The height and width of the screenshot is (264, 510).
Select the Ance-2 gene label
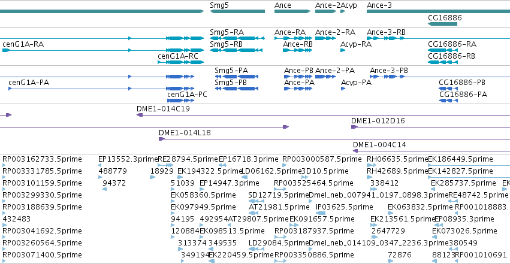click(328, 5)
